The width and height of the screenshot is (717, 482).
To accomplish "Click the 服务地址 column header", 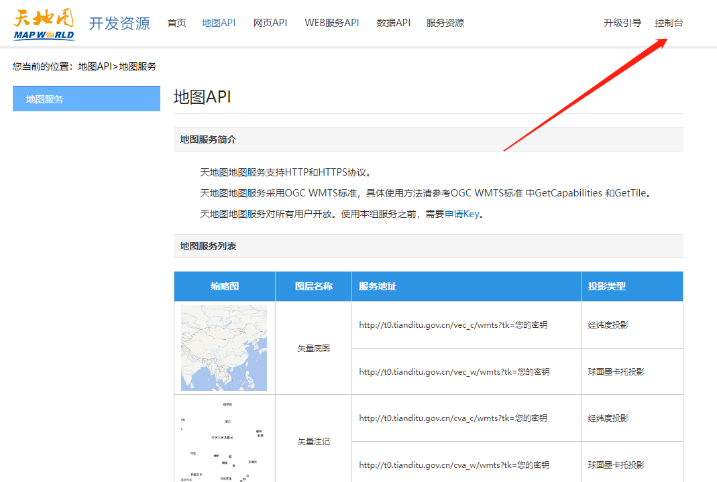I will click(466, 286).
